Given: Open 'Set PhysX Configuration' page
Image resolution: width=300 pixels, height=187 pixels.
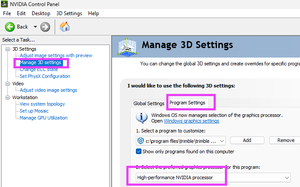Looking at the screenshot, I should tap(45, 76).
